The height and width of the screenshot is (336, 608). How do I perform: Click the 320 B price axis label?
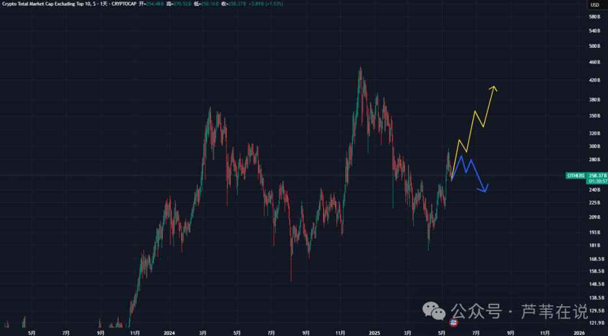coord(595,134)
